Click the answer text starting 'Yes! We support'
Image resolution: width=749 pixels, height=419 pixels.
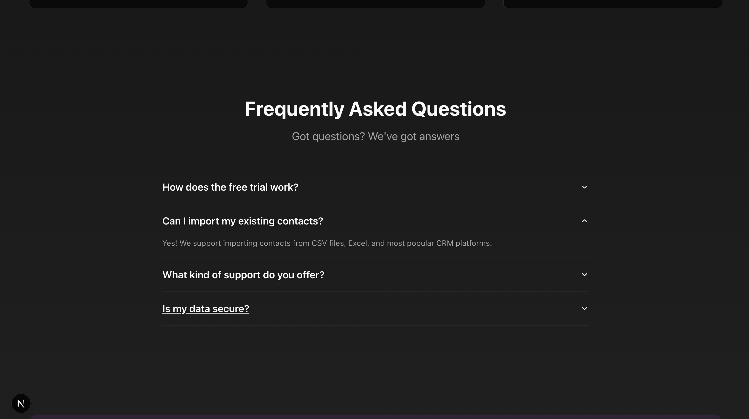tap(327, 243)
